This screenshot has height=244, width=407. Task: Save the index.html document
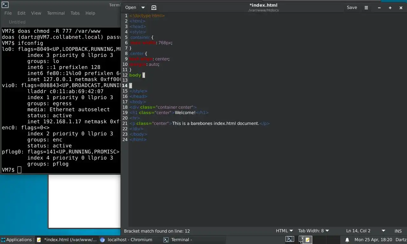click(x=352, y=7)
